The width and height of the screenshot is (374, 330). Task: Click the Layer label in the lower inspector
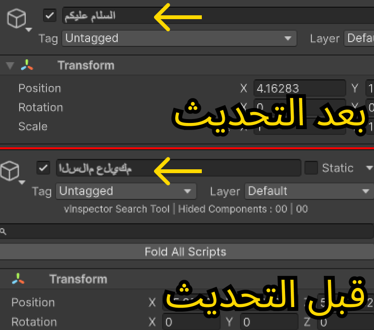coord(225,191)
